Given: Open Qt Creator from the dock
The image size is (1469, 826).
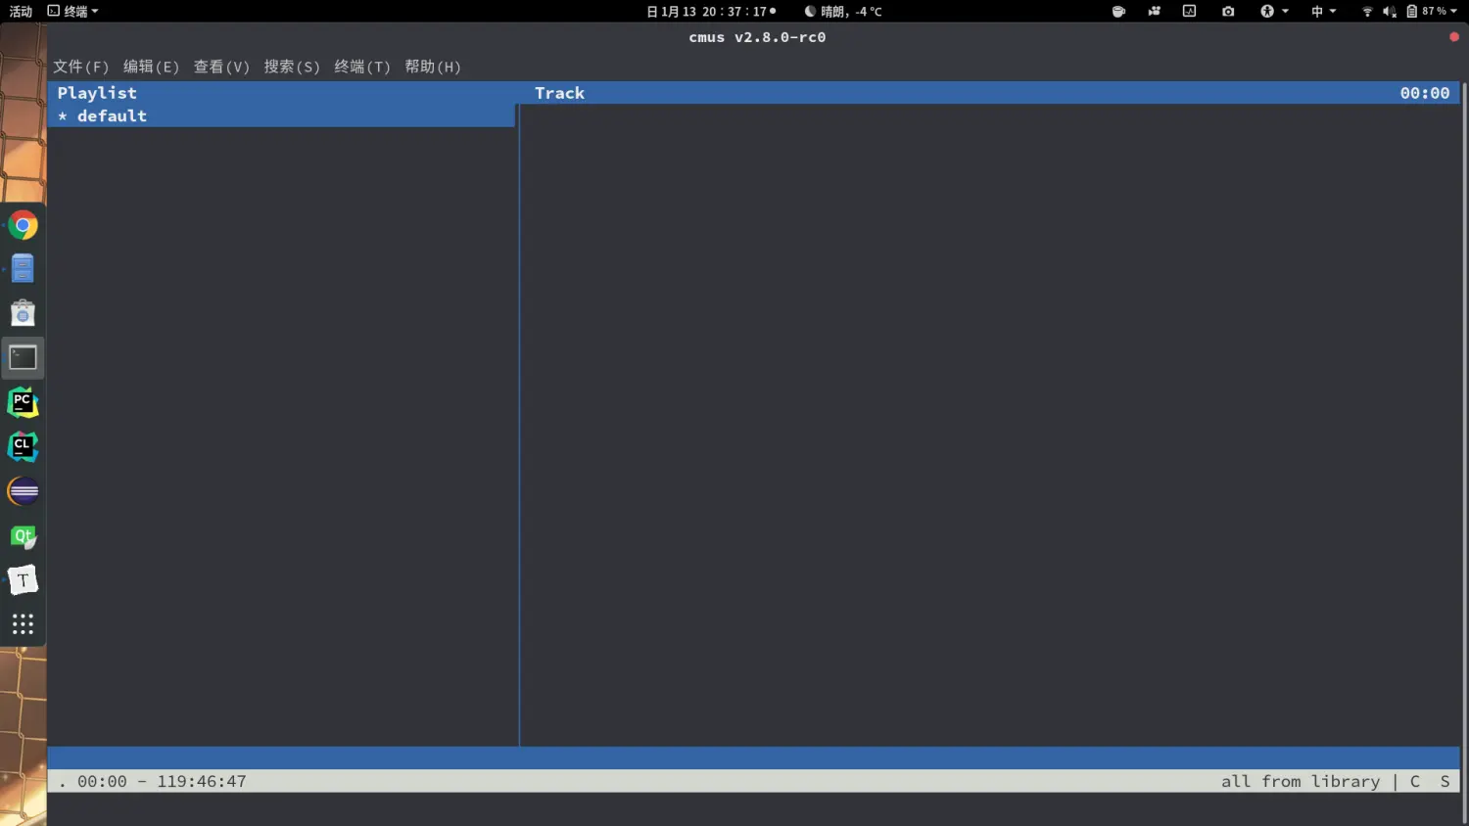Looking at the screenshot, I should 23,536.
